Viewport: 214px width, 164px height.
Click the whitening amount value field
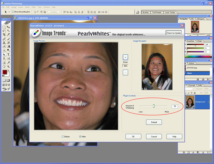tap(175, 106)
